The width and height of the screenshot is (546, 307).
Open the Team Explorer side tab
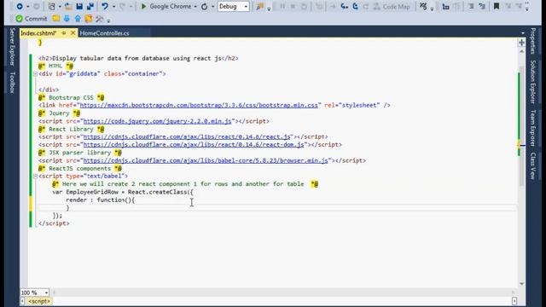532,128
